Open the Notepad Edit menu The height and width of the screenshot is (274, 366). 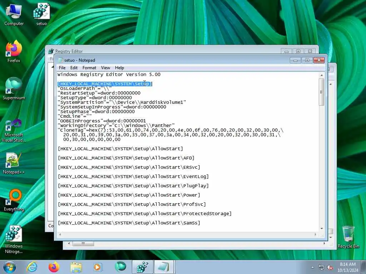[x=74, y=68]
